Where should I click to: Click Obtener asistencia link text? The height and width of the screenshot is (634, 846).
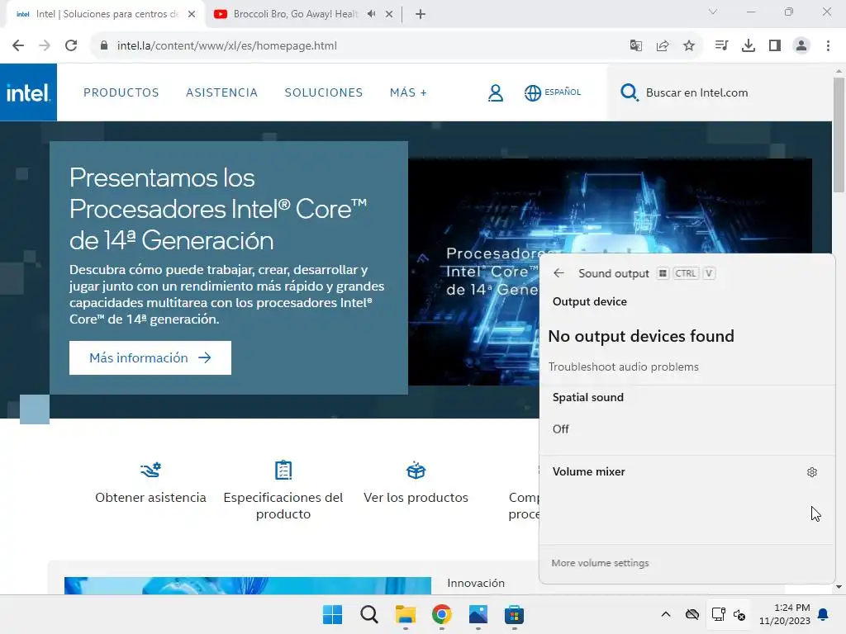coord(150,497)
